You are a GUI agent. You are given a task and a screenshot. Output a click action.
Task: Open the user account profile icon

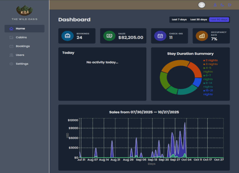click(215, 5)
